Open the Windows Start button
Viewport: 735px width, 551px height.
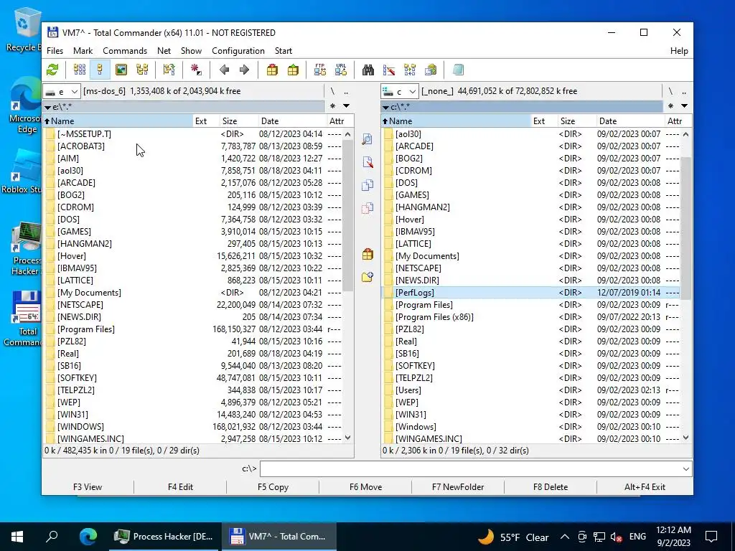[x=17, y=537]
